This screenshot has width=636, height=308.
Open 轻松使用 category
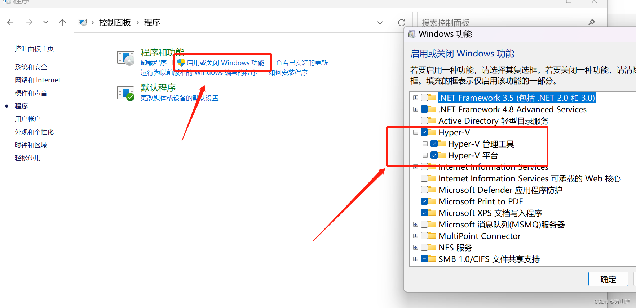click(x=28, y=158)
